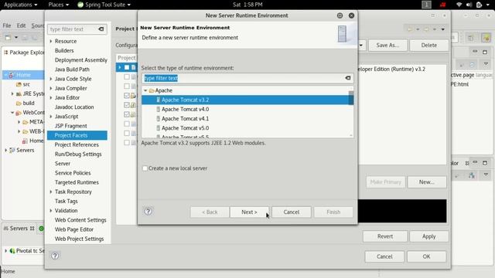Click the Next button in wizard
The height and width of the screenshot is (278, 495).
pyautogui.click(x=249, y=212)
